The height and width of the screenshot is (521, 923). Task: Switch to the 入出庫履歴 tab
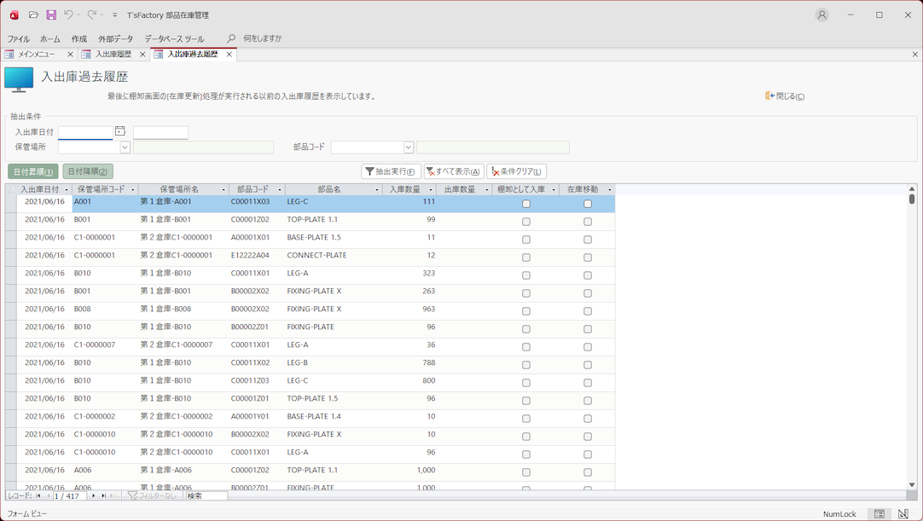(x=113, y=55)
